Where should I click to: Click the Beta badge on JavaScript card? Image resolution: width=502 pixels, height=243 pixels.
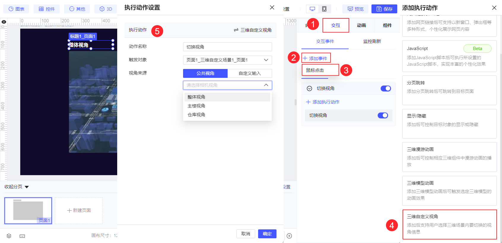[x=477, y=49]
